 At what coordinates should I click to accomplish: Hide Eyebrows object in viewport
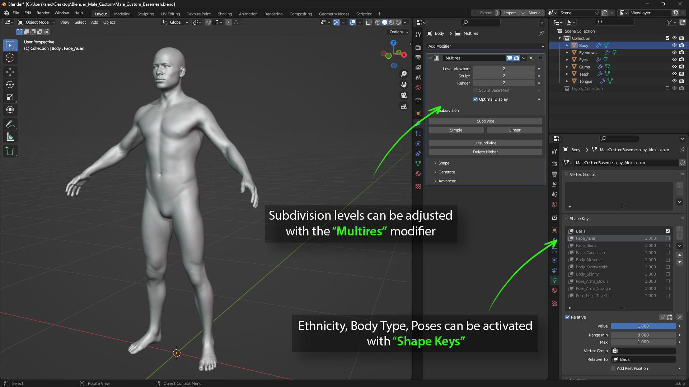click(x=674, y=52)
